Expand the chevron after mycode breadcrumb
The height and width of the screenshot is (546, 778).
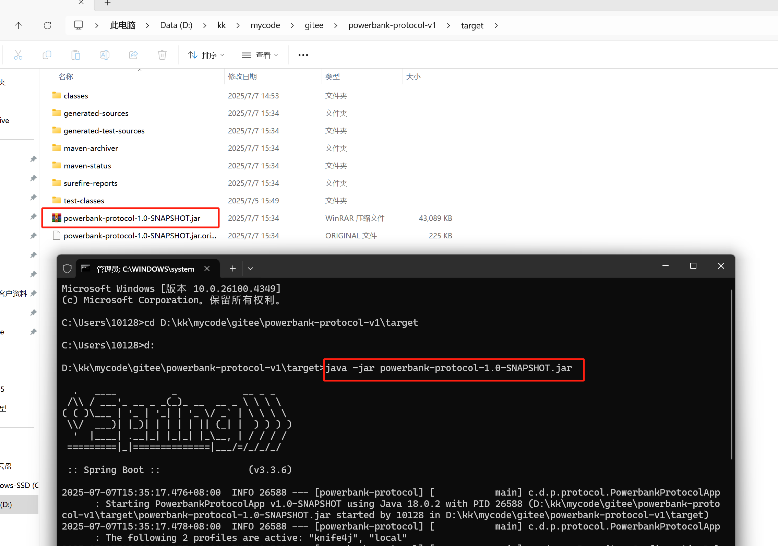[292, 25]
